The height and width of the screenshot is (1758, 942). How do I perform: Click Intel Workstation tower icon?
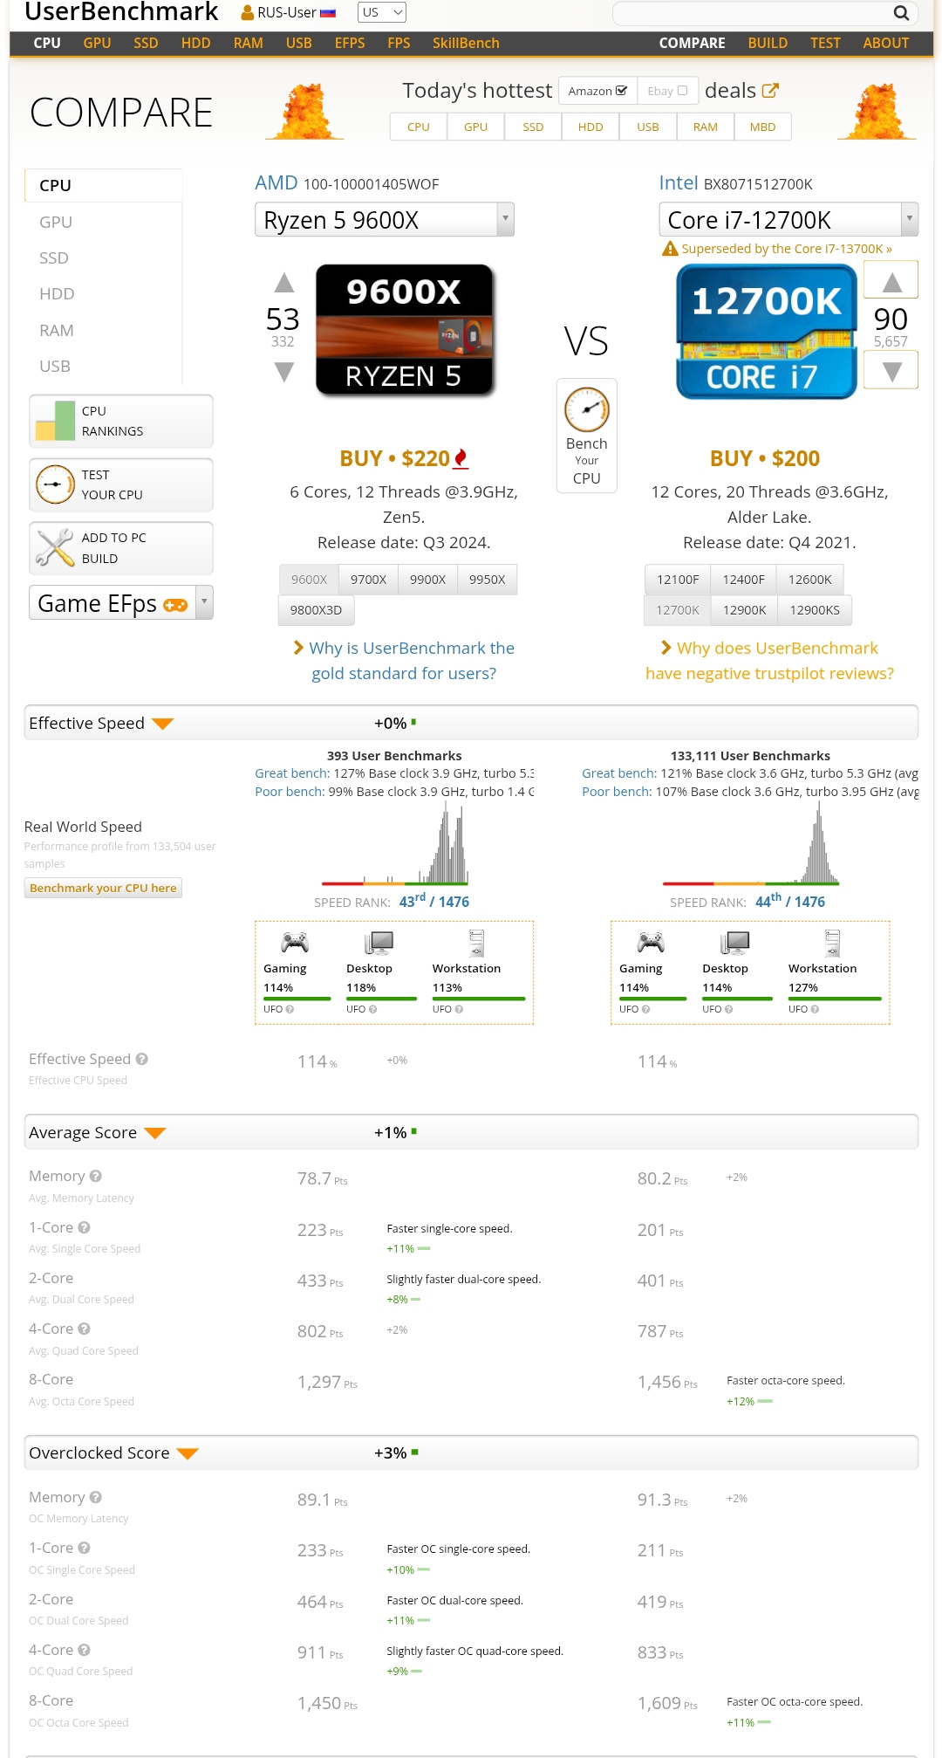pos(832,943)
